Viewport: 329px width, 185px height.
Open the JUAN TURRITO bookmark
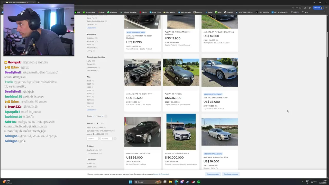click(262, 12)
